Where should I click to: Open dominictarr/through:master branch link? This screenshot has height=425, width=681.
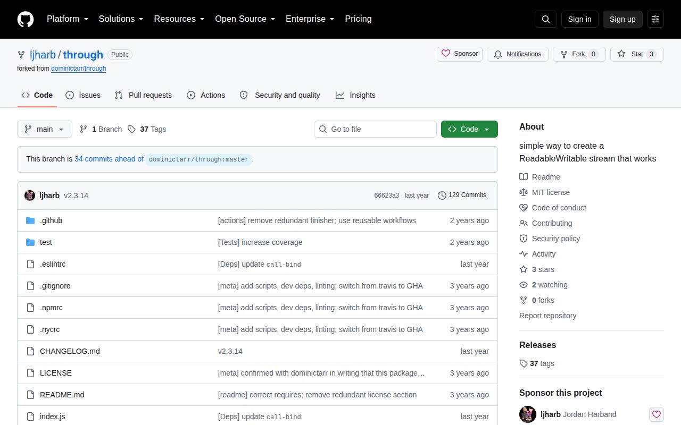click(x=198, y=159)
